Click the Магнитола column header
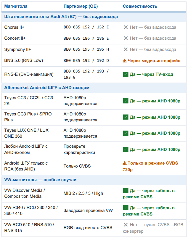188x238 pixels. click(x=16, y=7)
